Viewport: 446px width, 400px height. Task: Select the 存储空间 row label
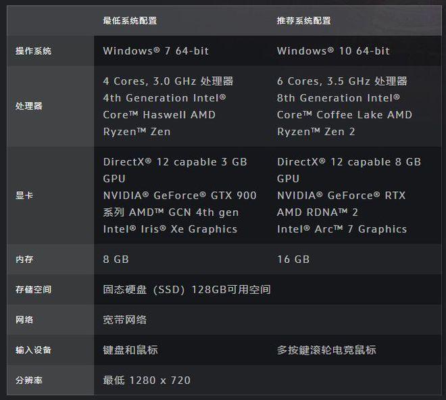click(x=34, y=290)
